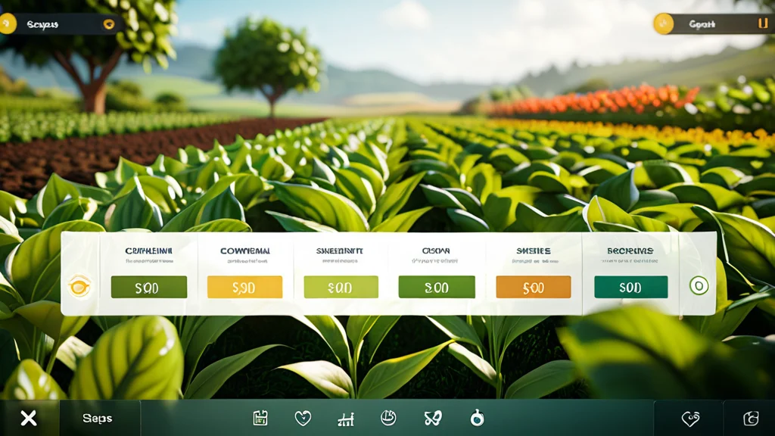
Task: Select the round fruit icon in toolbar
Action: 477,418
